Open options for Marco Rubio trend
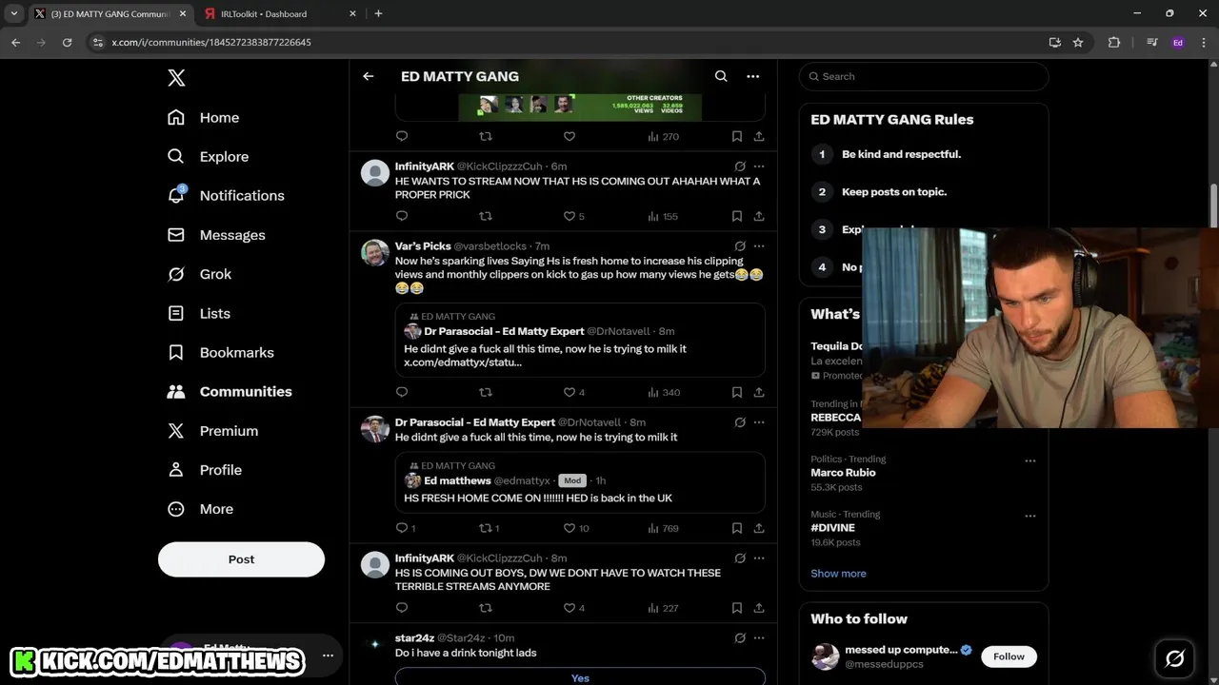 1029,460
